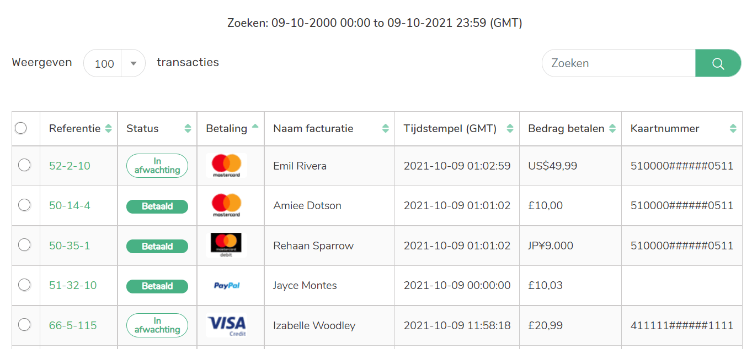Toggle the select-all header checkbox
Image resolution: width=752 pixels, height=349 pixels.
(21, 128)
